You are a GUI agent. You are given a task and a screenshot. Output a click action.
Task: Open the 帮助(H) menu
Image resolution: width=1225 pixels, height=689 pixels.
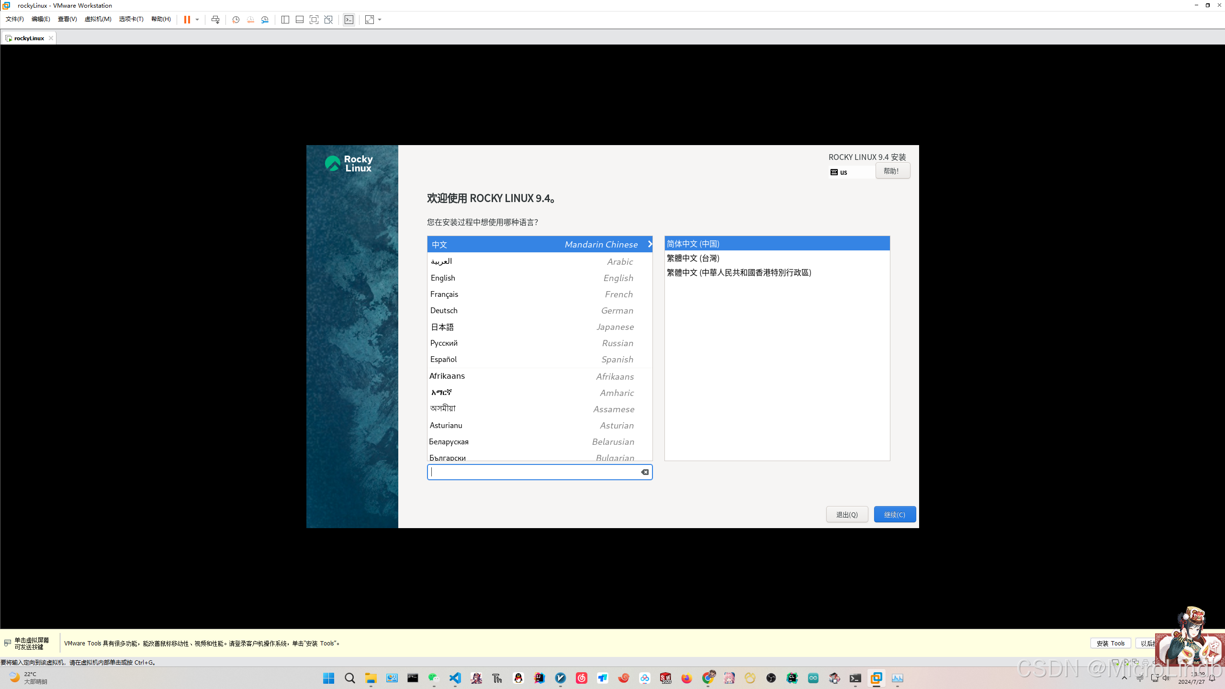tap(161, 19)
